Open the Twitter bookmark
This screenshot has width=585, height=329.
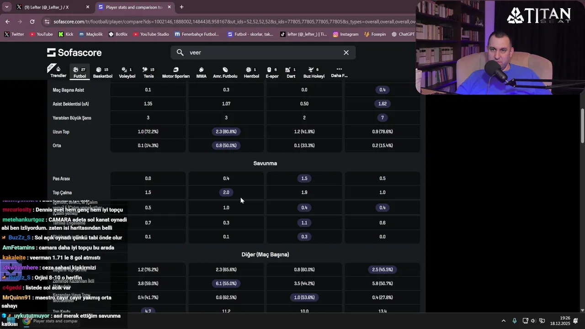pyautogui.click(x=14, y=34)
